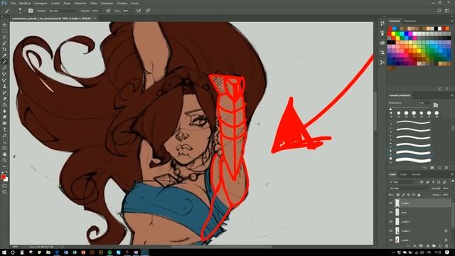Click the search icon in options bar
The image size is (455, 256).
click(x=439, y=11)
